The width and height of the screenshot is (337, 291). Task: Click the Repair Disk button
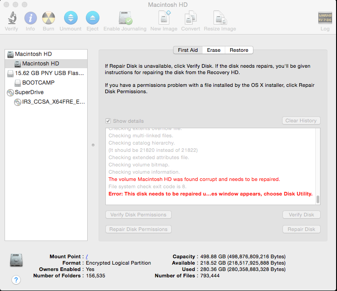[301, 229]
